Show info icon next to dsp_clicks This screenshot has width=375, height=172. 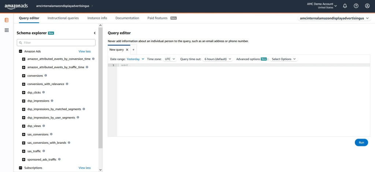tap(44, 92)
